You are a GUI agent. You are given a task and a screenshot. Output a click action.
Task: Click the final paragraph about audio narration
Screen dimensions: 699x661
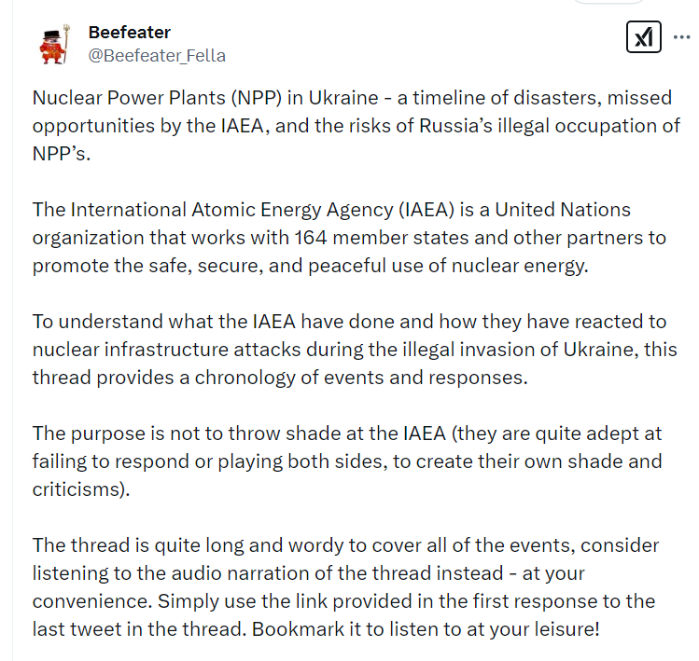tap(345, 587)
